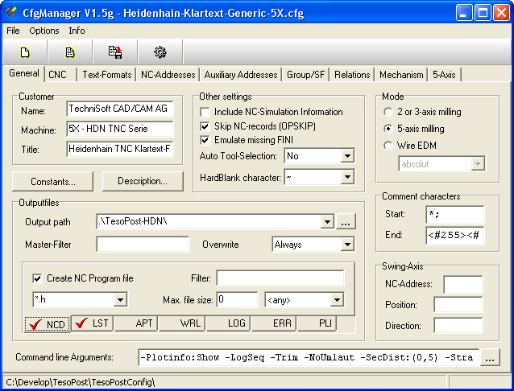Click the browse button beside Command line Arguments
514x391 pixels.
(x=490, y=357)
